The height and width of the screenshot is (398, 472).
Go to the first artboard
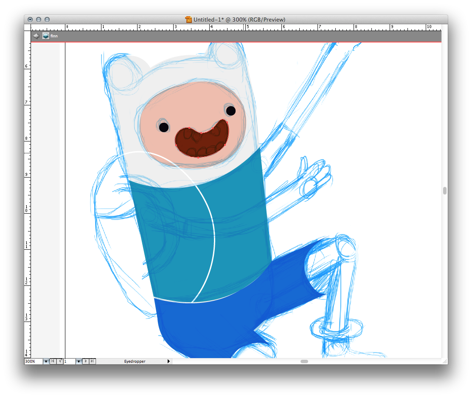click(53, 361)
